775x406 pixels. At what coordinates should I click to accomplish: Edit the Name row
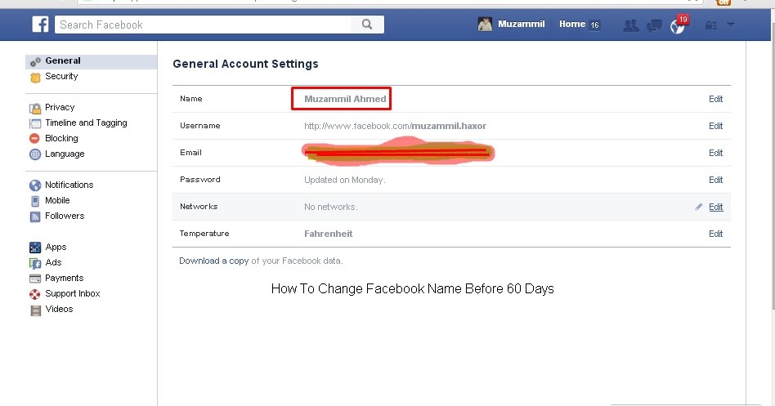click(715, 99)
